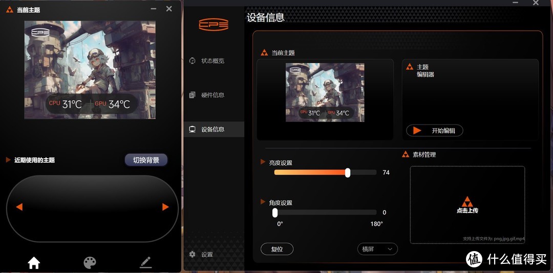Minimize the small 当前主题 window

tap(153, 9)
